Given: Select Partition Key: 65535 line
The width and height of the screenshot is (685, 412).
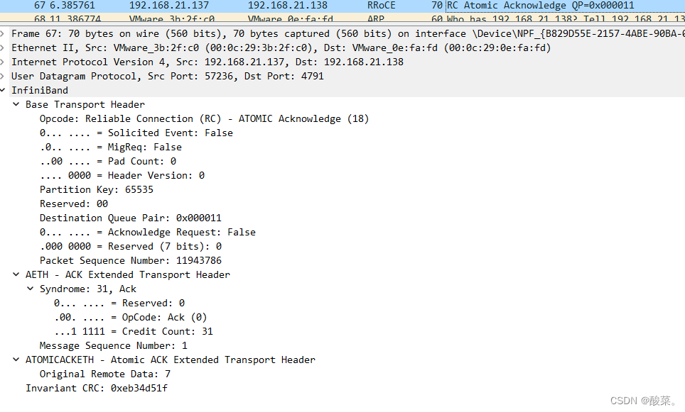Looking at the screenshot, I should (x=97, y=189).
